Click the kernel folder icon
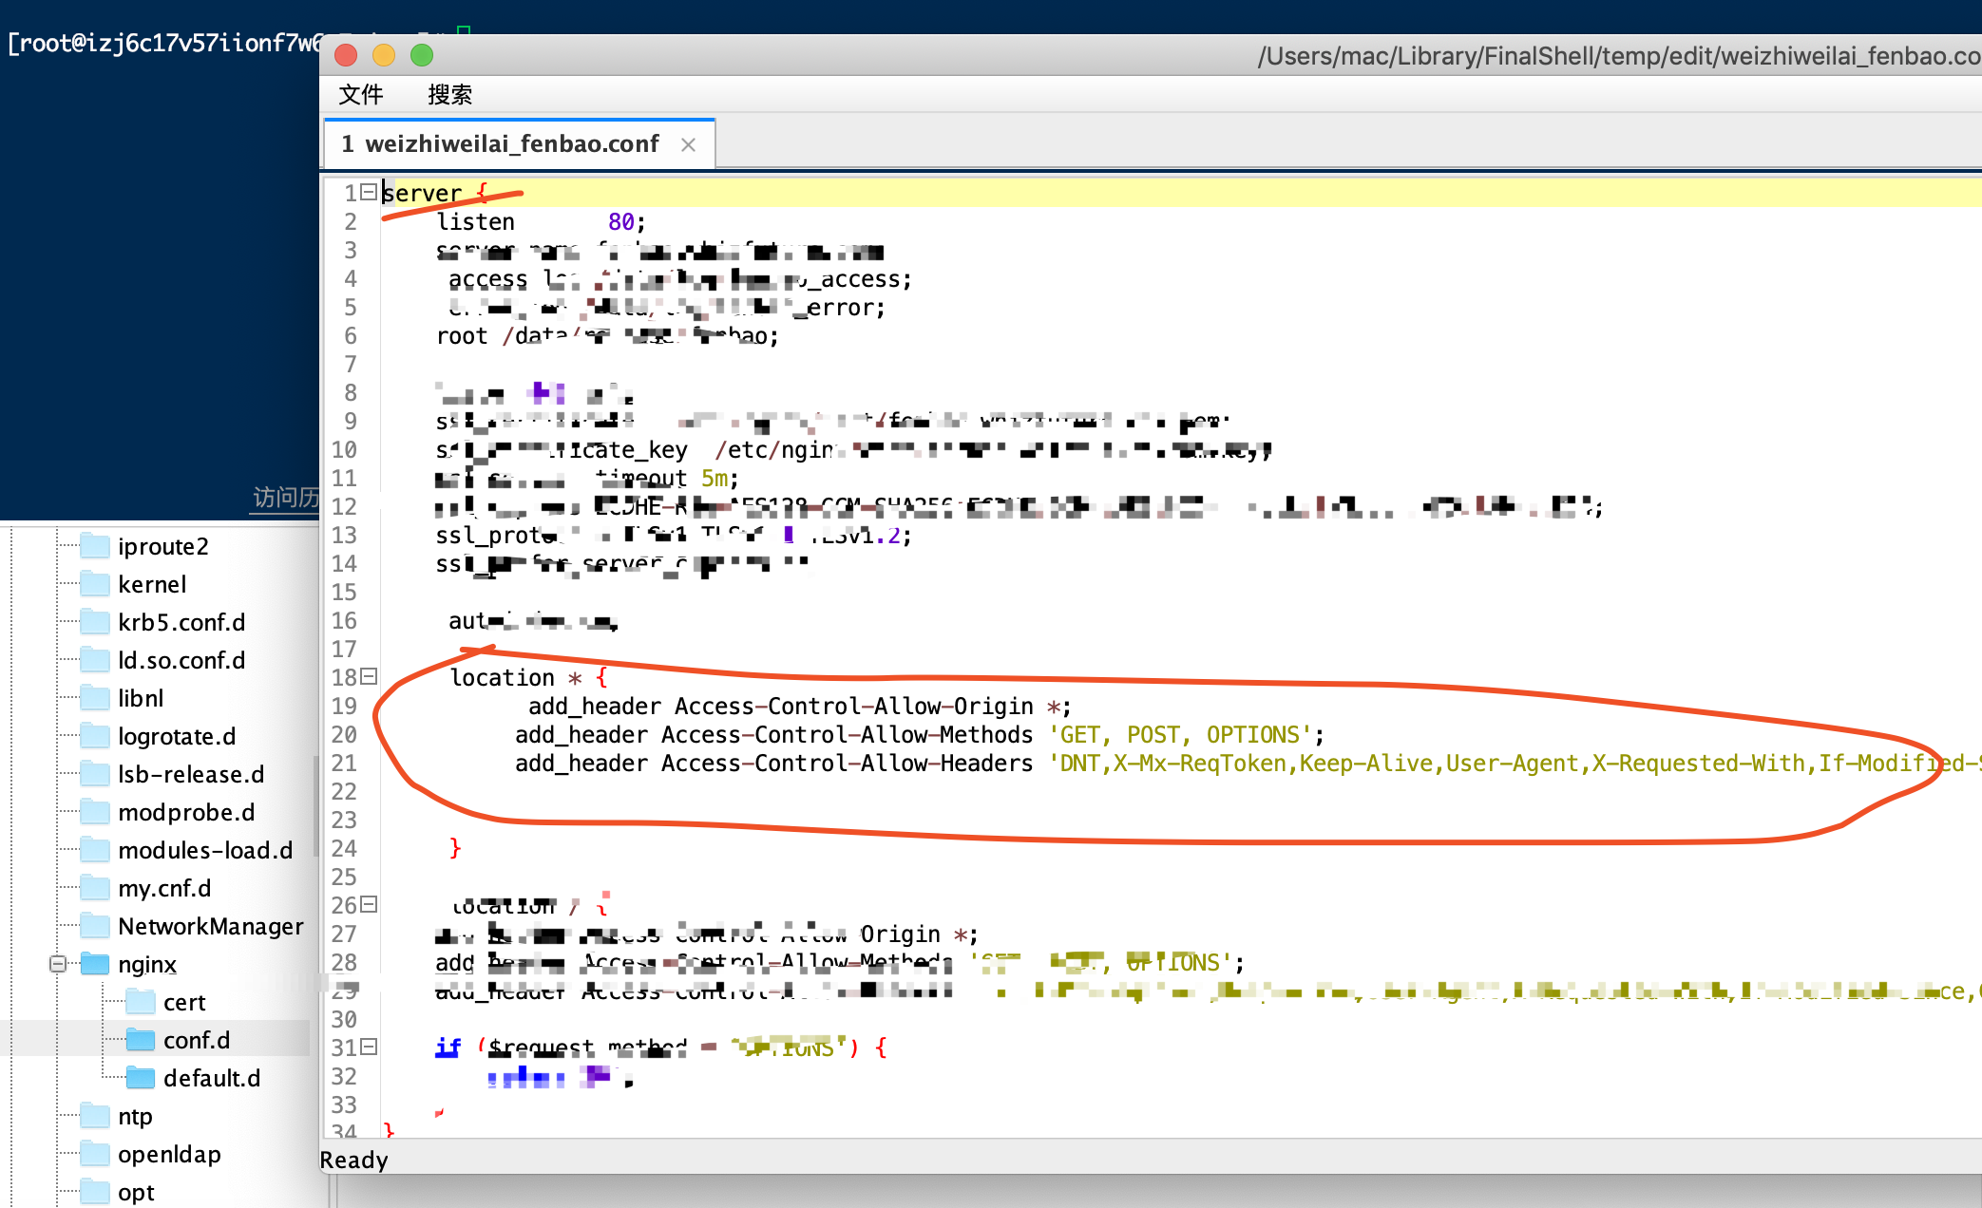Image resolution: width=1982 pixels, height=1208 pixels. pos(95,584)
